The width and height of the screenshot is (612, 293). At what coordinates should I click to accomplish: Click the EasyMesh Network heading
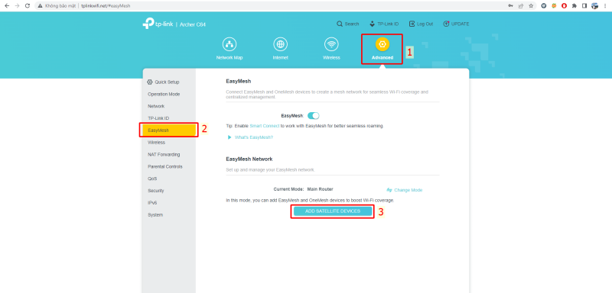pyautogui.click(x=249, y=159)
